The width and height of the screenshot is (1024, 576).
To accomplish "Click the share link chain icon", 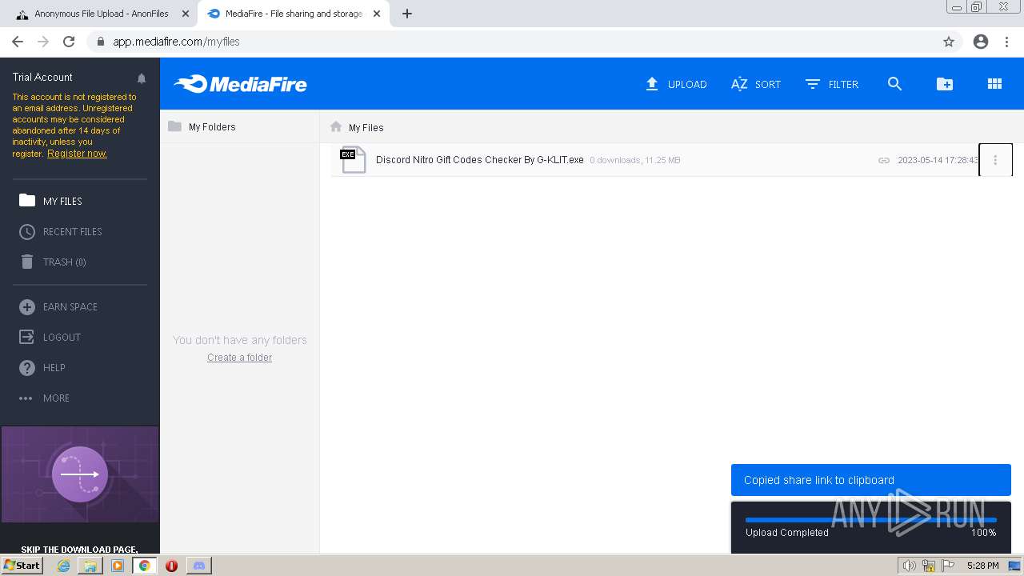I will pyautogui.click(x=884, y=160).
